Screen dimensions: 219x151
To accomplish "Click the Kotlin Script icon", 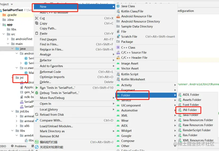I will click(x=118, y=74).
